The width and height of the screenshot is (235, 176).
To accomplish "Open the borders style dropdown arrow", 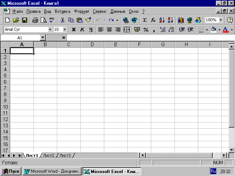I will coord(207,29).
